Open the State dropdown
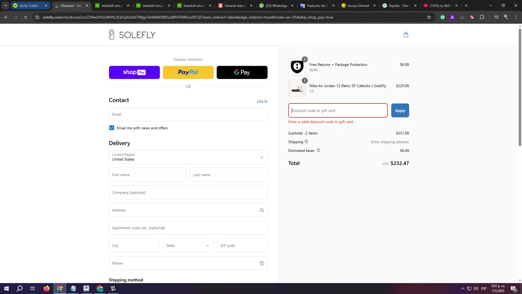 point(188,246)
